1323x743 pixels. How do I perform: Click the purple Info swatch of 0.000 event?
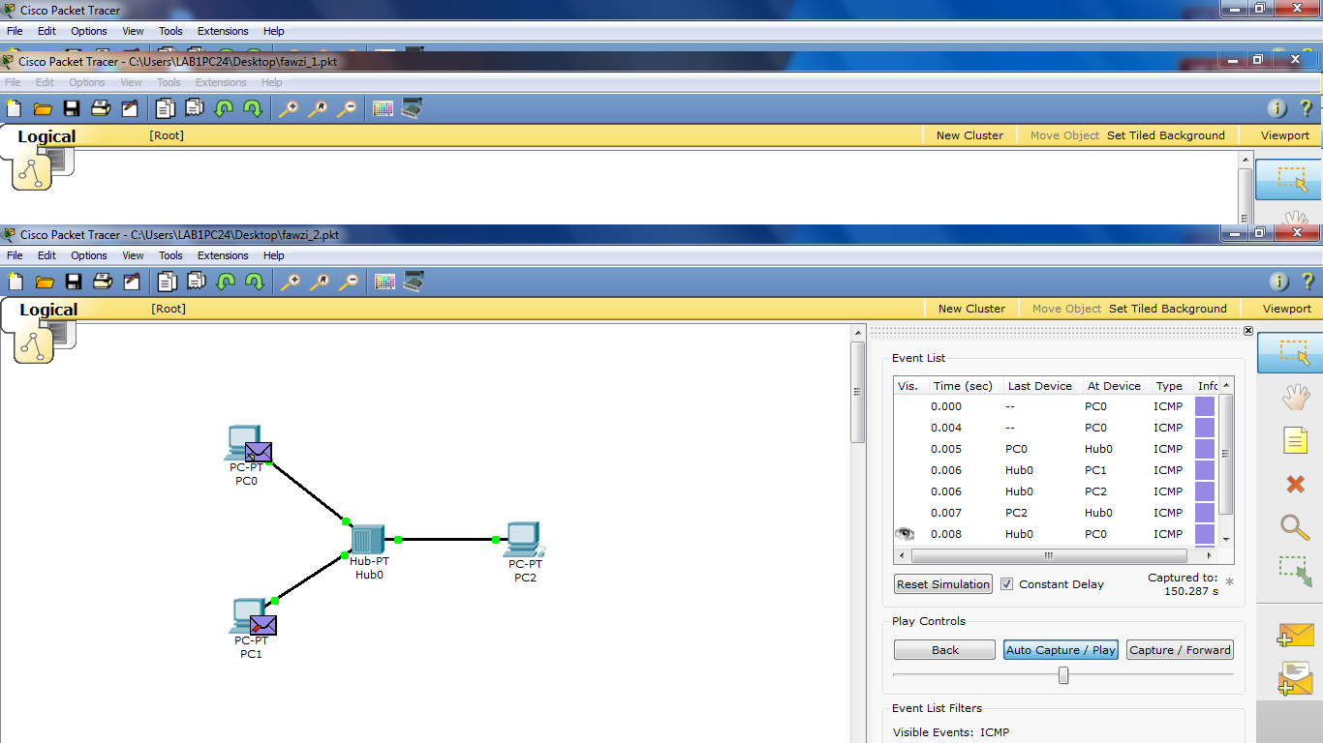pos(1205,406)
